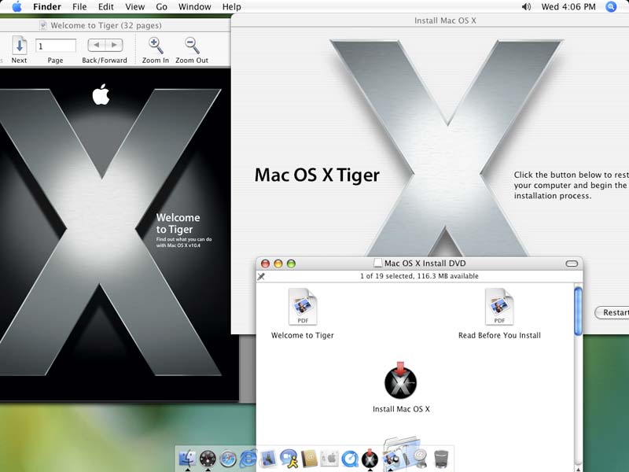The width and height of the screenshot is (629, 472).
Task: Click the DVD proxy icon in window title
Action: pos(377,264)
